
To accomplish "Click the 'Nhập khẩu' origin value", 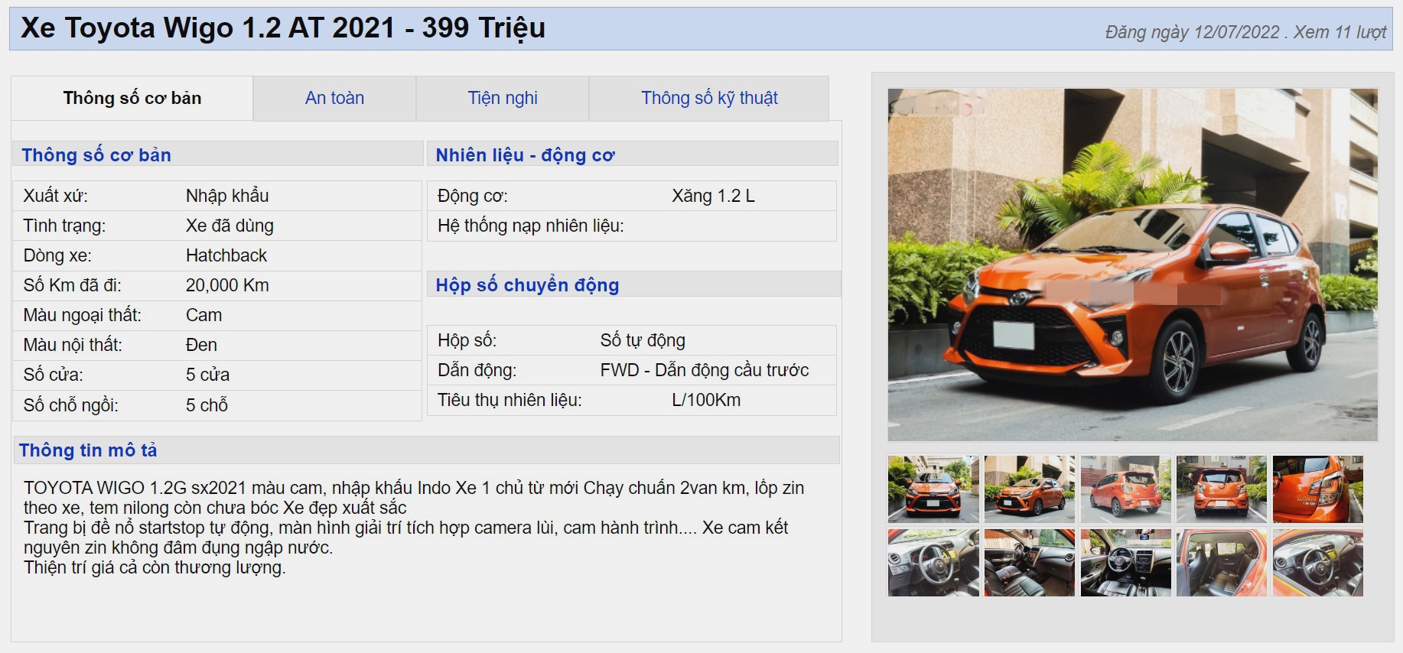I will point(227,196).
